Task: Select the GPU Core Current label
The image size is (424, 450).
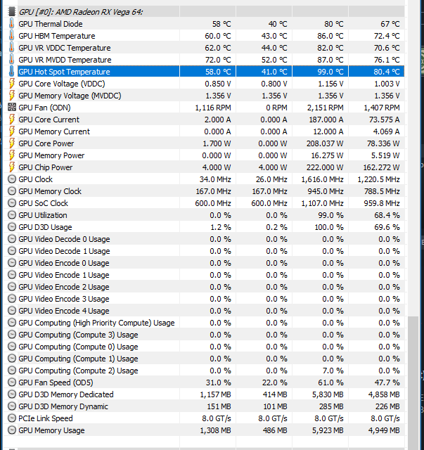Action: [49, 120]
